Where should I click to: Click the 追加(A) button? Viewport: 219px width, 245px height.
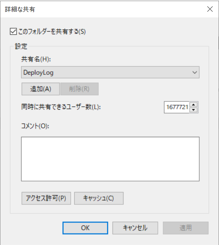point(41,89)
